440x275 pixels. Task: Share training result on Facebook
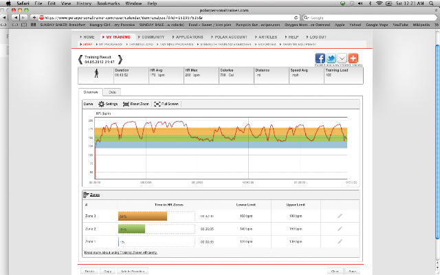(x=320, y=58)
